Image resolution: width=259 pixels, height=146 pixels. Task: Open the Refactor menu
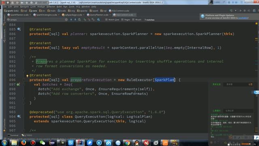pos(51,6)
